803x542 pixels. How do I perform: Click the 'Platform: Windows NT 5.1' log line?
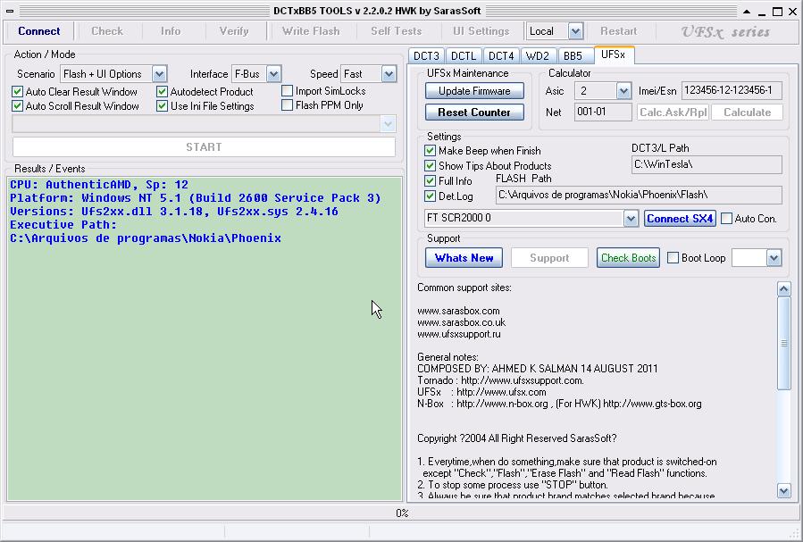click(195, 198)
